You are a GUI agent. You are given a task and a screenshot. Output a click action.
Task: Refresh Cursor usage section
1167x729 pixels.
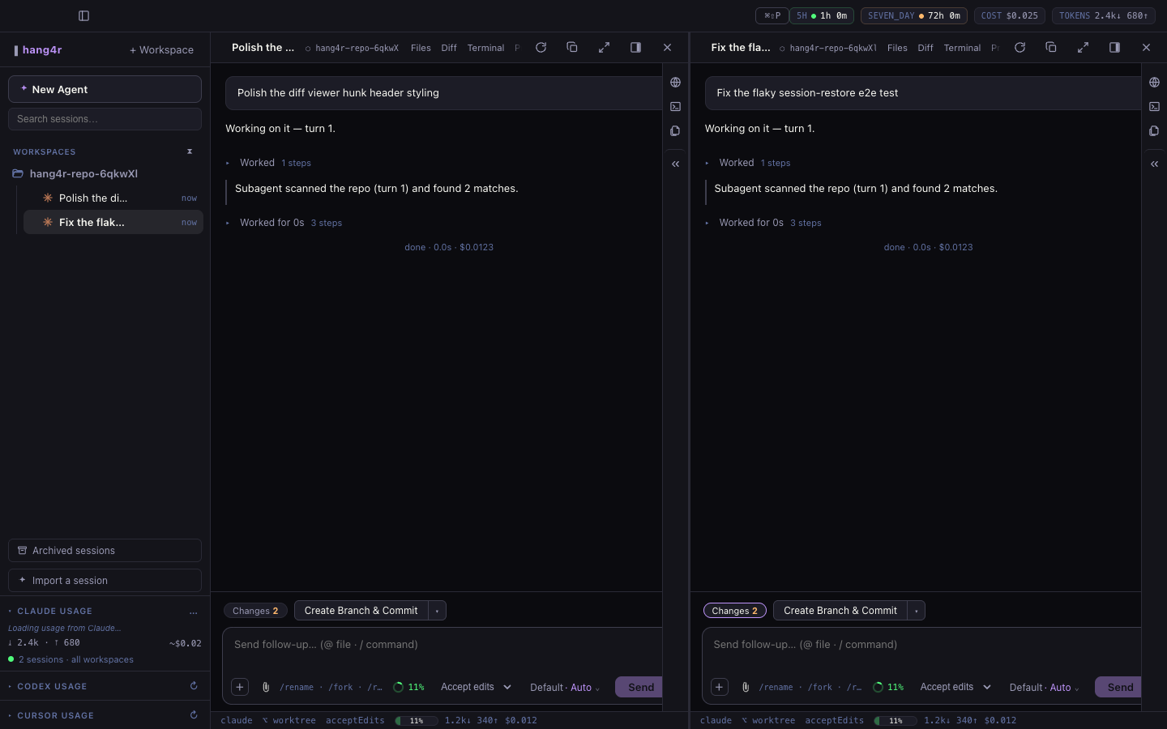coord(194,715)
